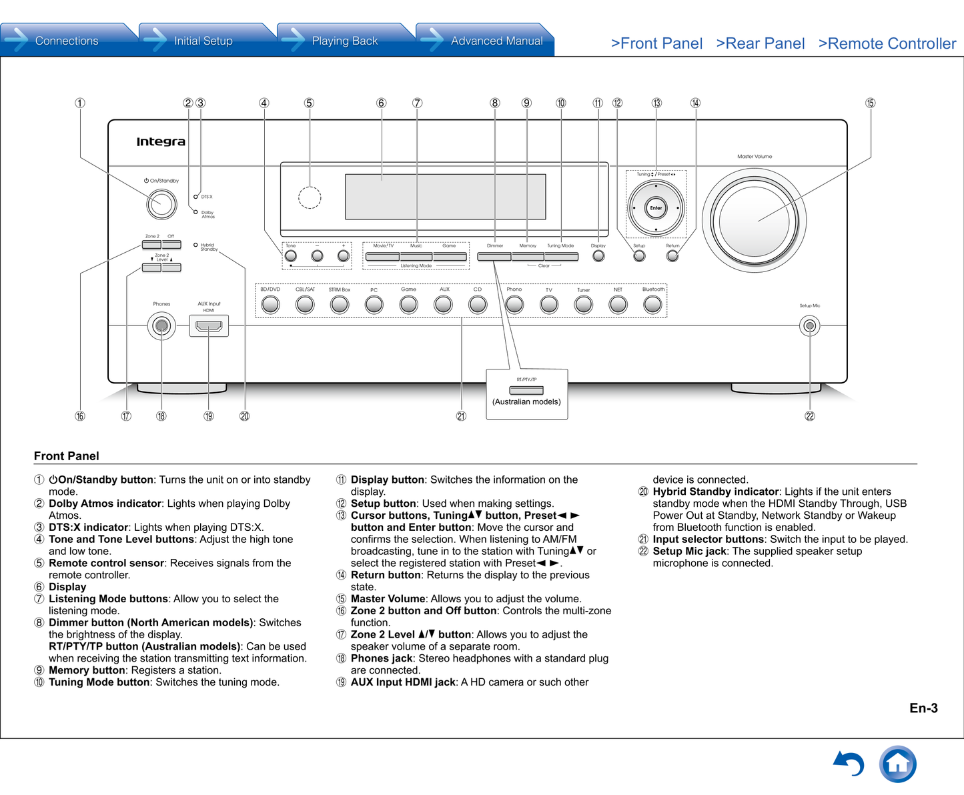
Task: Select the Advanced Manual tab
Action: click(496, 41)
